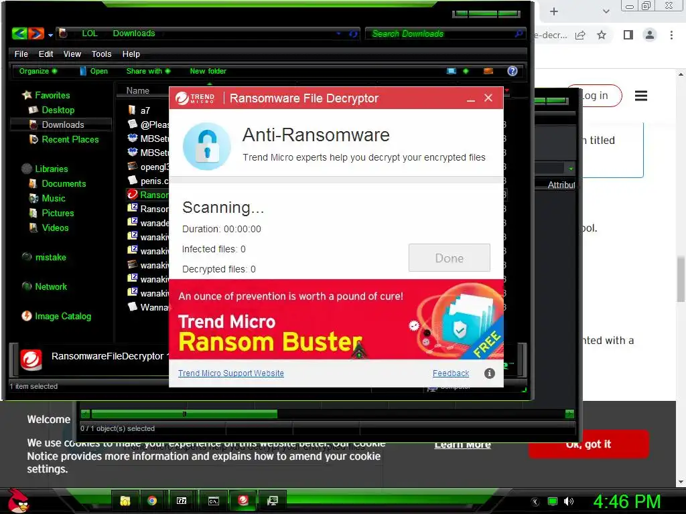Open Image Catalog in the navigation pane
Screen dimensions: 686x514
coord(62,316)
